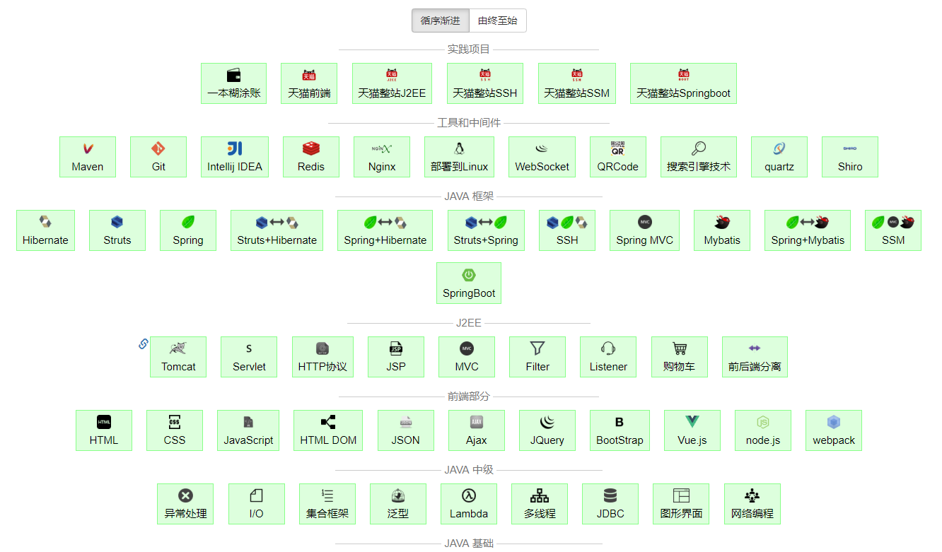The width and height of the screenshot is (942, 552).
Task: Open the JDBC database card
Action: coord(610,504)
